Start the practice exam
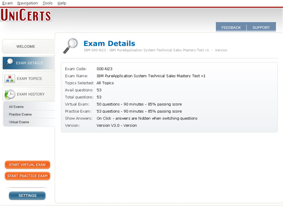The image size is (283, 206). point(27,176)
